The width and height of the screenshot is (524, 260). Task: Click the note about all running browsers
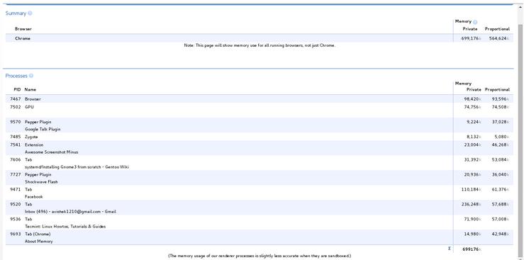(x=260, y=45)
